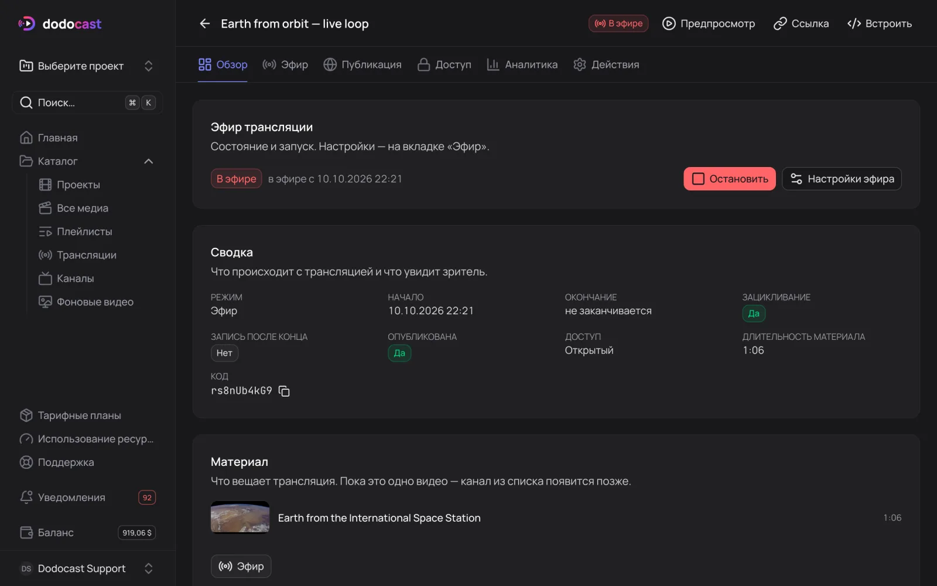
Task: Open the Выберите проект project selector
Action: click(88, 66)
